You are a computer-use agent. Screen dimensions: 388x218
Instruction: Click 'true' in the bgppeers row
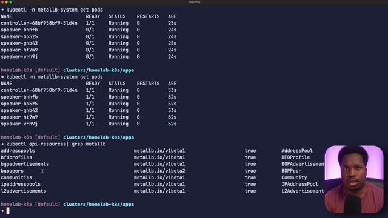tap(250, 171)
